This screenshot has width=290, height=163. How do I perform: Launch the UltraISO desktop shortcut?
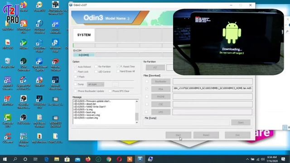click(39, 81)
